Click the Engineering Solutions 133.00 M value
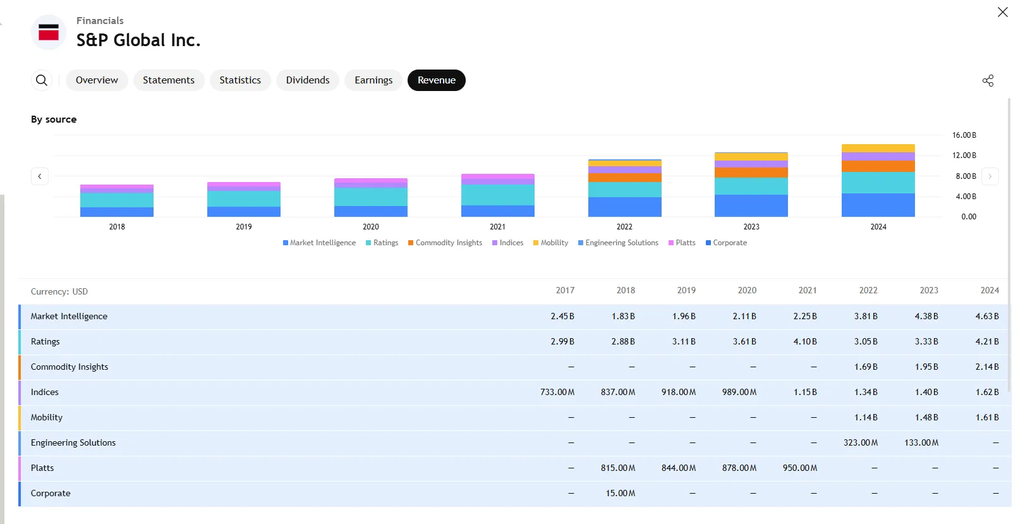 (x=921, y=443)
